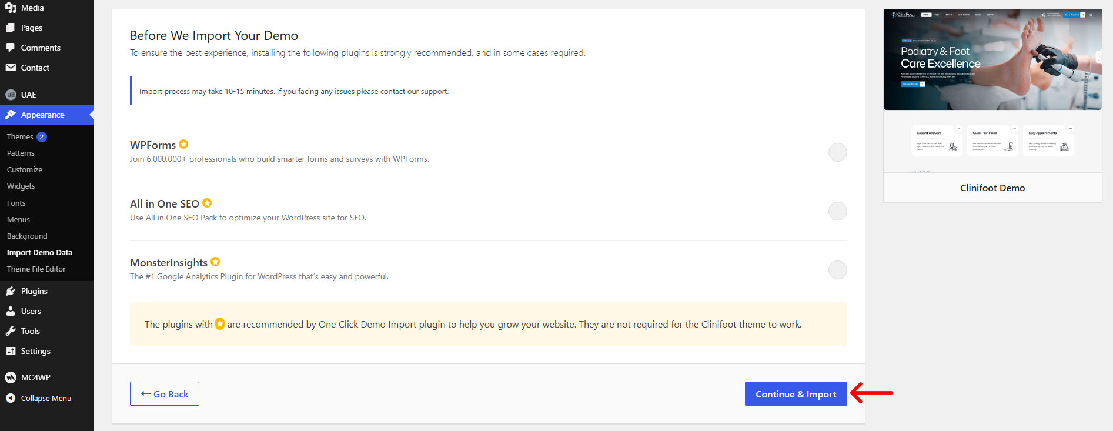Click the Themes update count badge
This screenshot has height=431, width=1113.
click(42, 136)
